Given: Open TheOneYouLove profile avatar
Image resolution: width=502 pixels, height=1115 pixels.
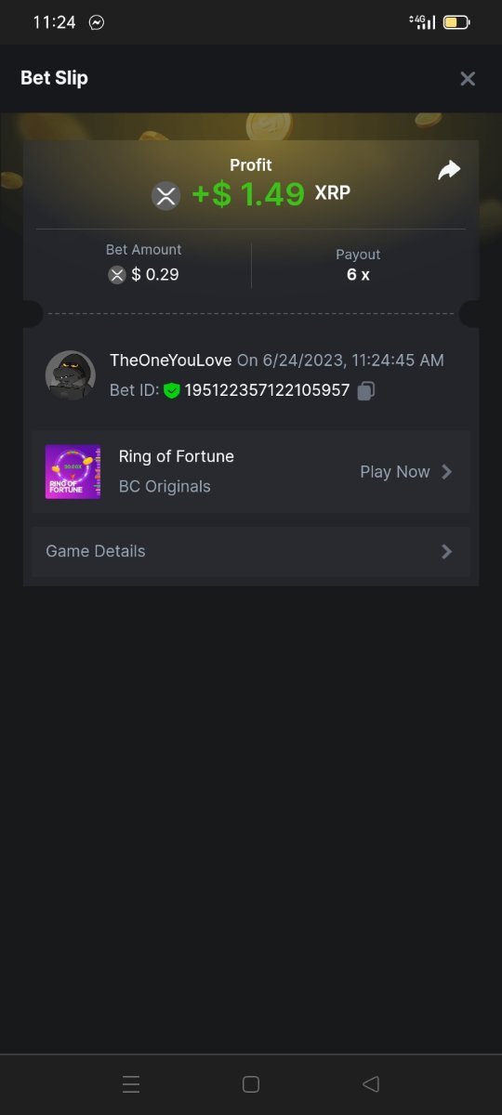Looking at the screenshot, I should 71,375.
